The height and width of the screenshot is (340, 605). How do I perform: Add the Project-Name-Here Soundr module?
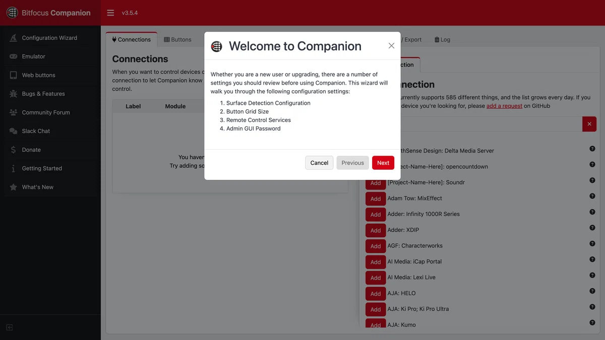coord(376,183)
